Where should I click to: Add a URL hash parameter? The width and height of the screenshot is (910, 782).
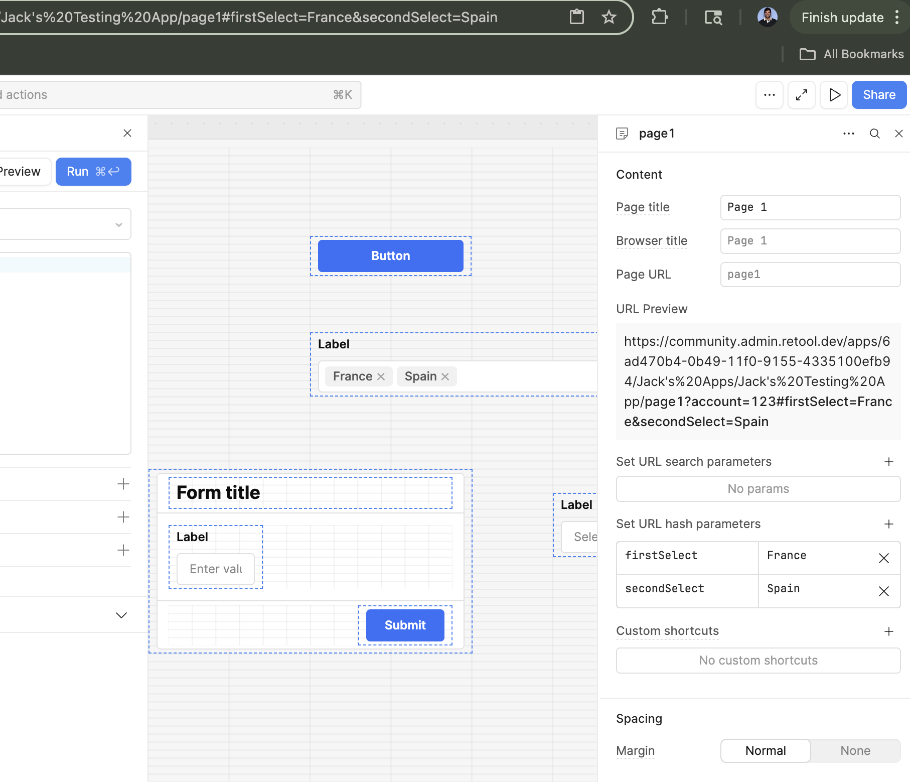tap(888, 524)
